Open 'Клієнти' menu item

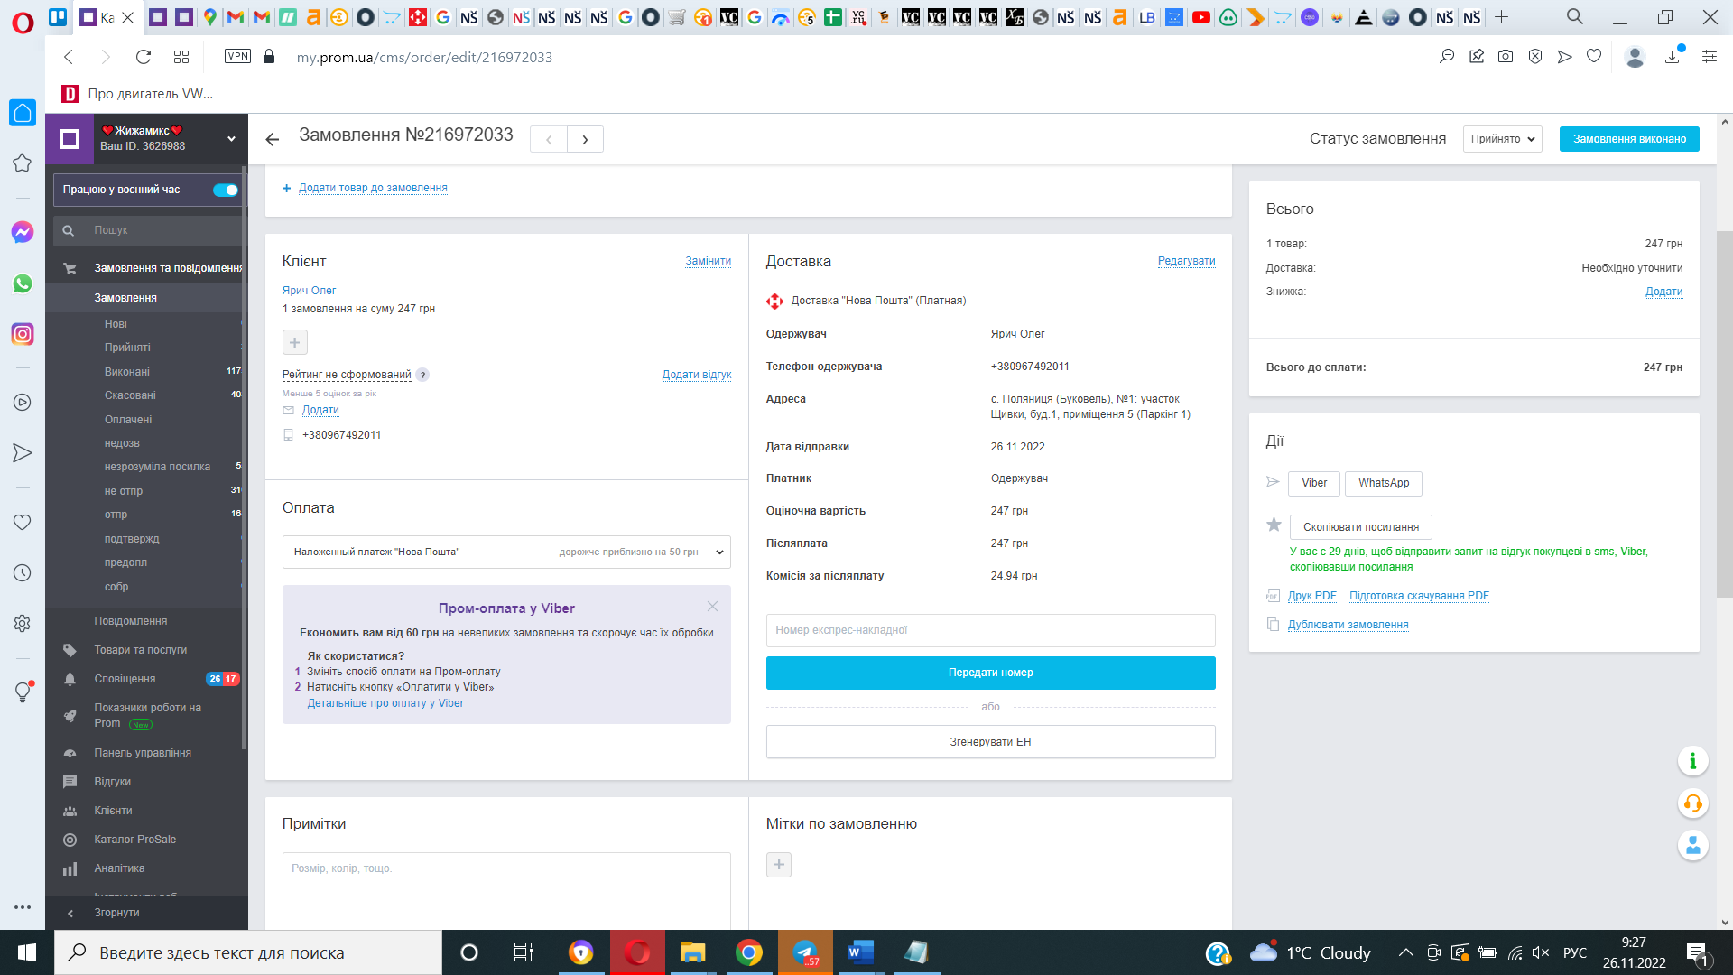113,811
